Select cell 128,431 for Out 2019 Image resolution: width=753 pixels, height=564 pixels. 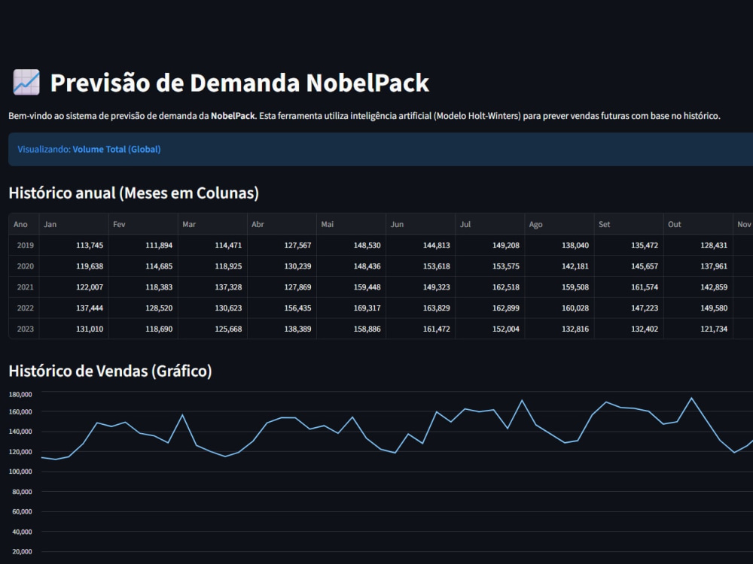pyautogui.click(x=698, y=245)
